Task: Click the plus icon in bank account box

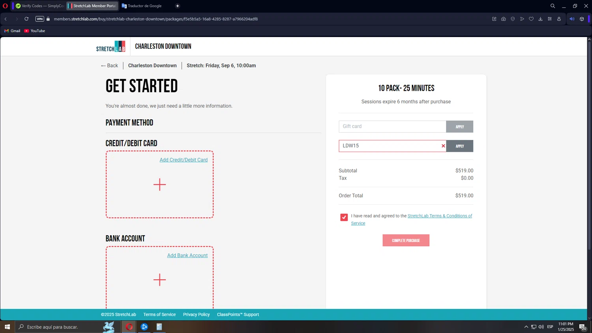Action: point(159,280)
